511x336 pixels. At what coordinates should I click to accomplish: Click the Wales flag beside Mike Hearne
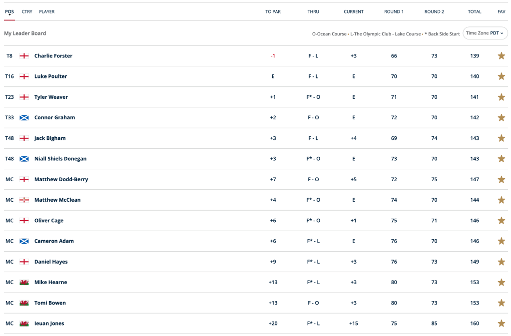(x=24, y=283)
